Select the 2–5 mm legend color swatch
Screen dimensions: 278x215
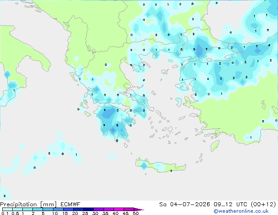[x=38, y=209]
